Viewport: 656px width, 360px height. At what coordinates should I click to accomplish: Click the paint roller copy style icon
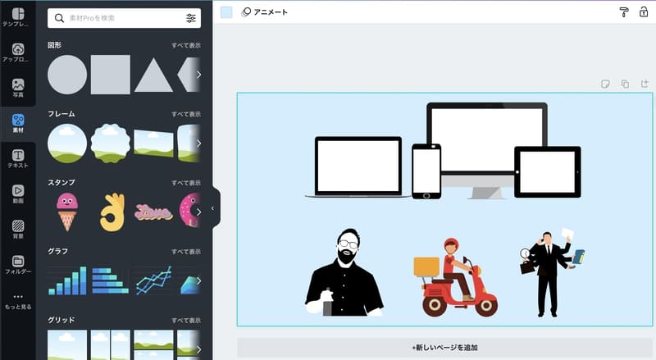622,11
